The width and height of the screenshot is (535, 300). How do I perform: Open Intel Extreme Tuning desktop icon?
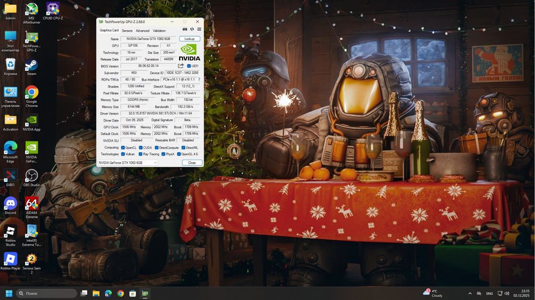pyautogui.click(x=32, y=235)
